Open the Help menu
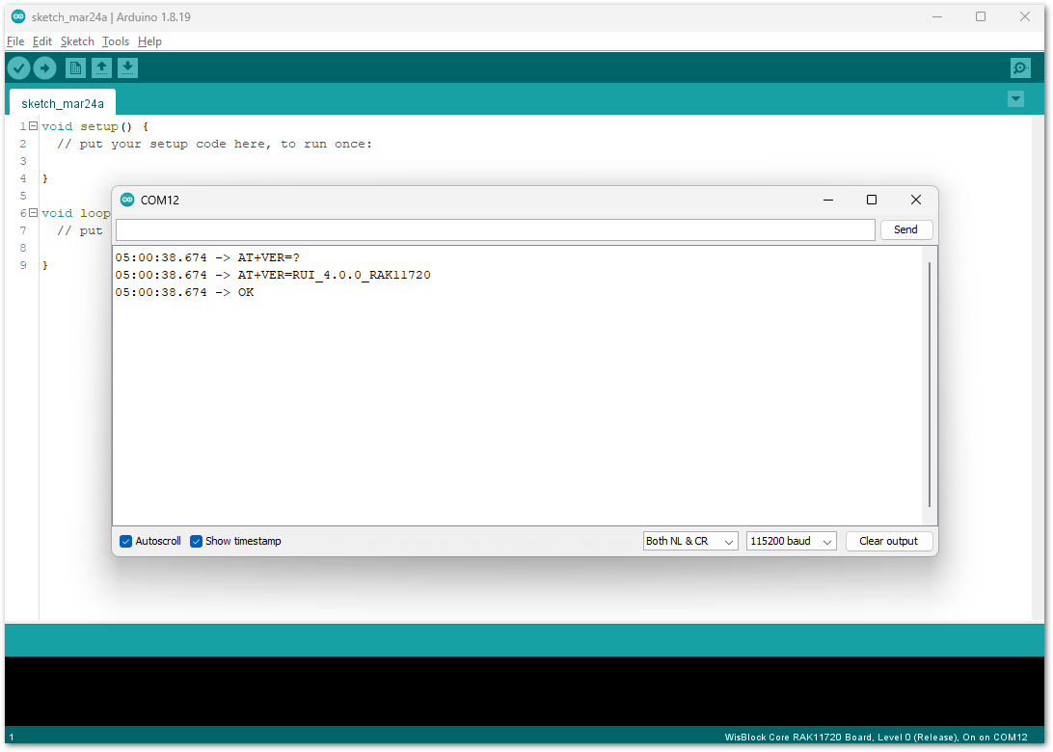 tap(149, 41)
